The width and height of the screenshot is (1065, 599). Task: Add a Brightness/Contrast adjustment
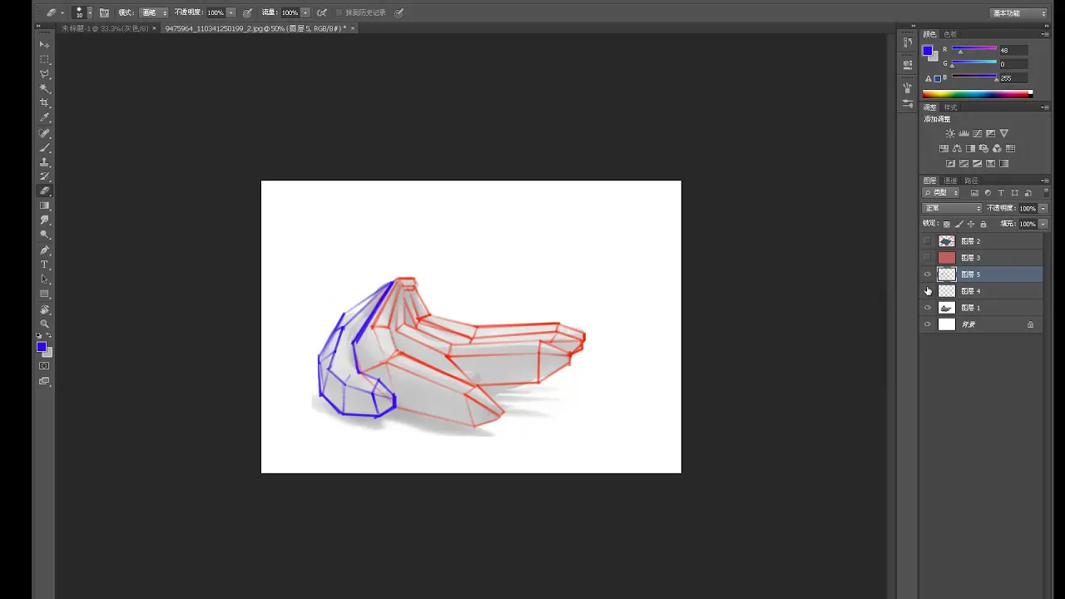(950, 133)
